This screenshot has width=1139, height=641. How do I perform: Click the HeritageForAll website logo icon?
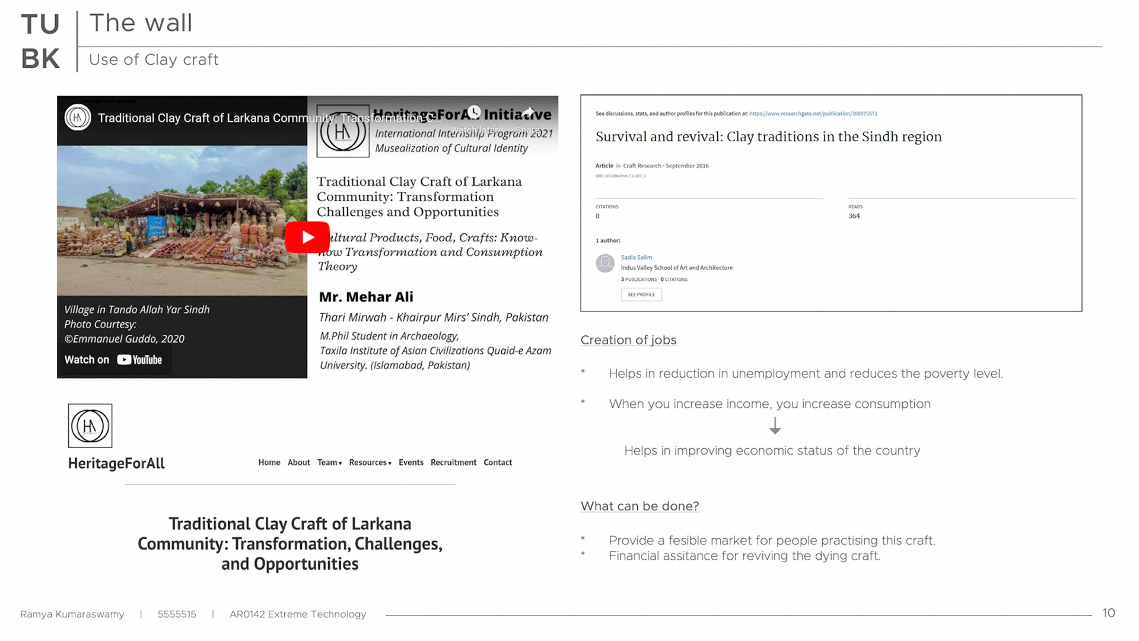tap(90, 426)
